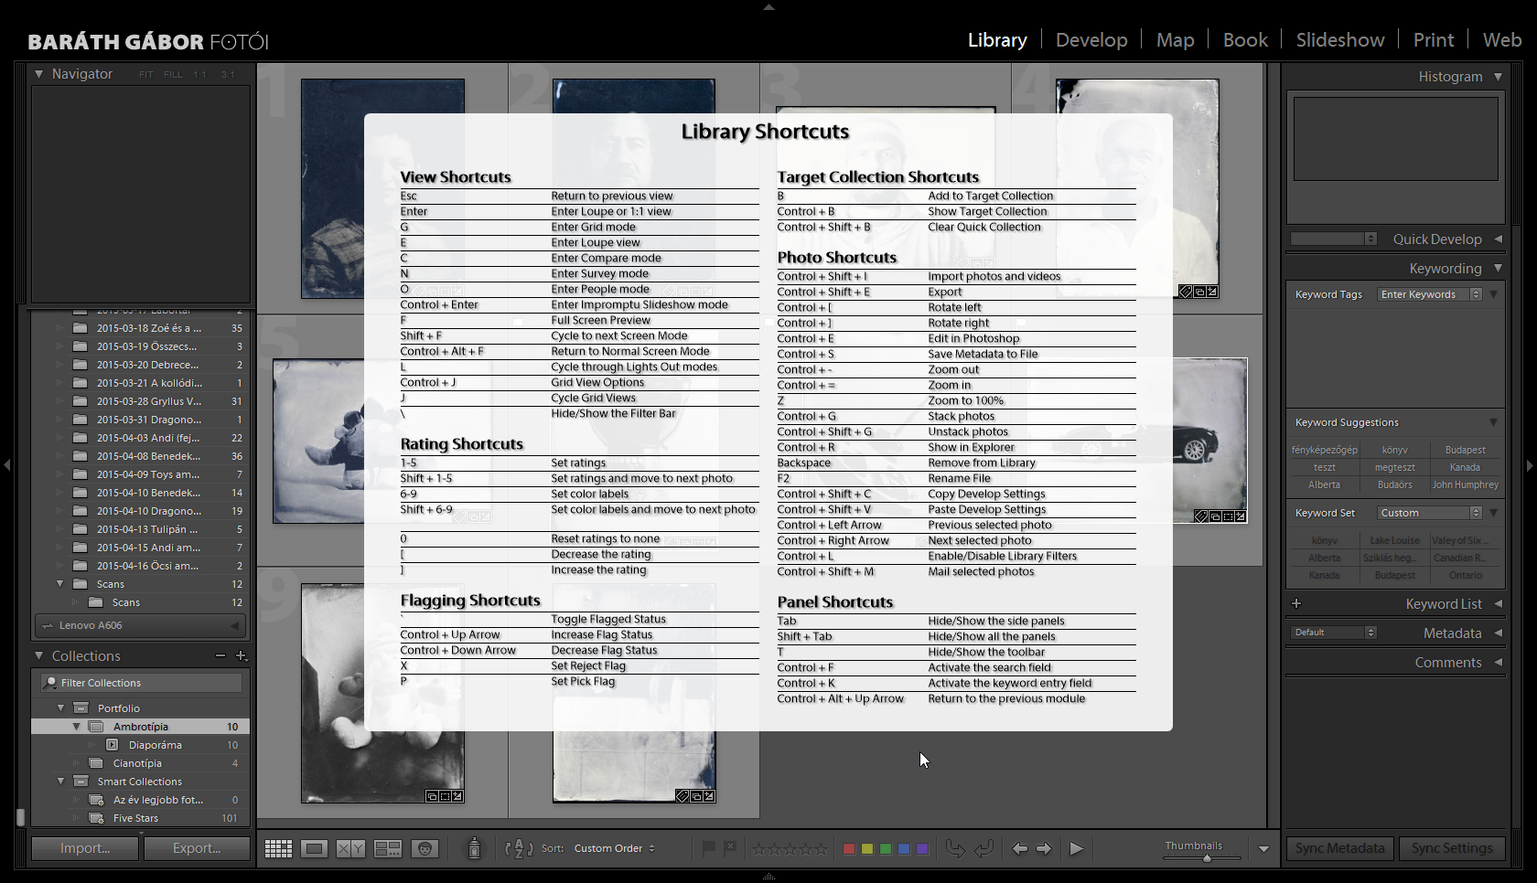Collapse the Collections panel

pos(38,655)
